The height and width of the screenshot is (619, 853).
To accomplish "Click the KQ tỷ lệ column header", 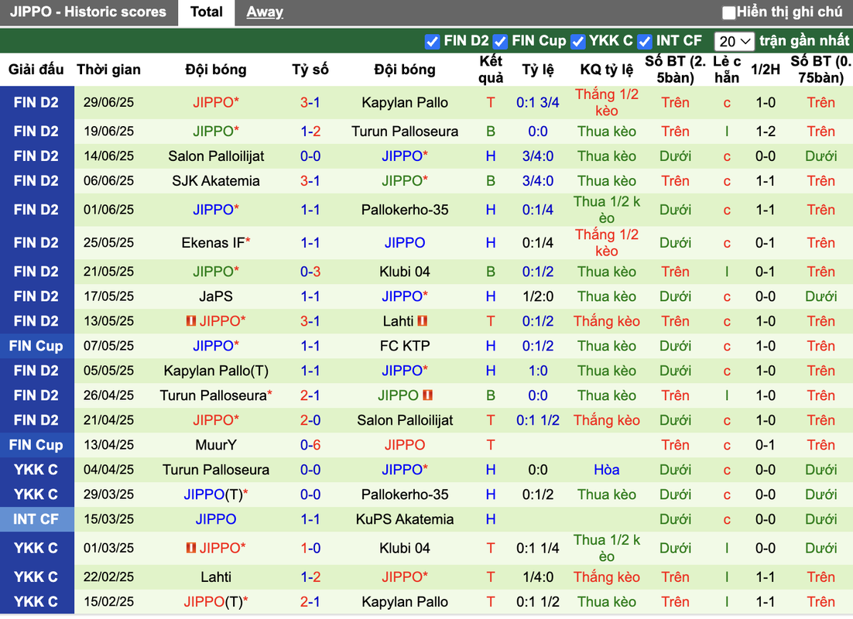I will (x=607, y=70).
